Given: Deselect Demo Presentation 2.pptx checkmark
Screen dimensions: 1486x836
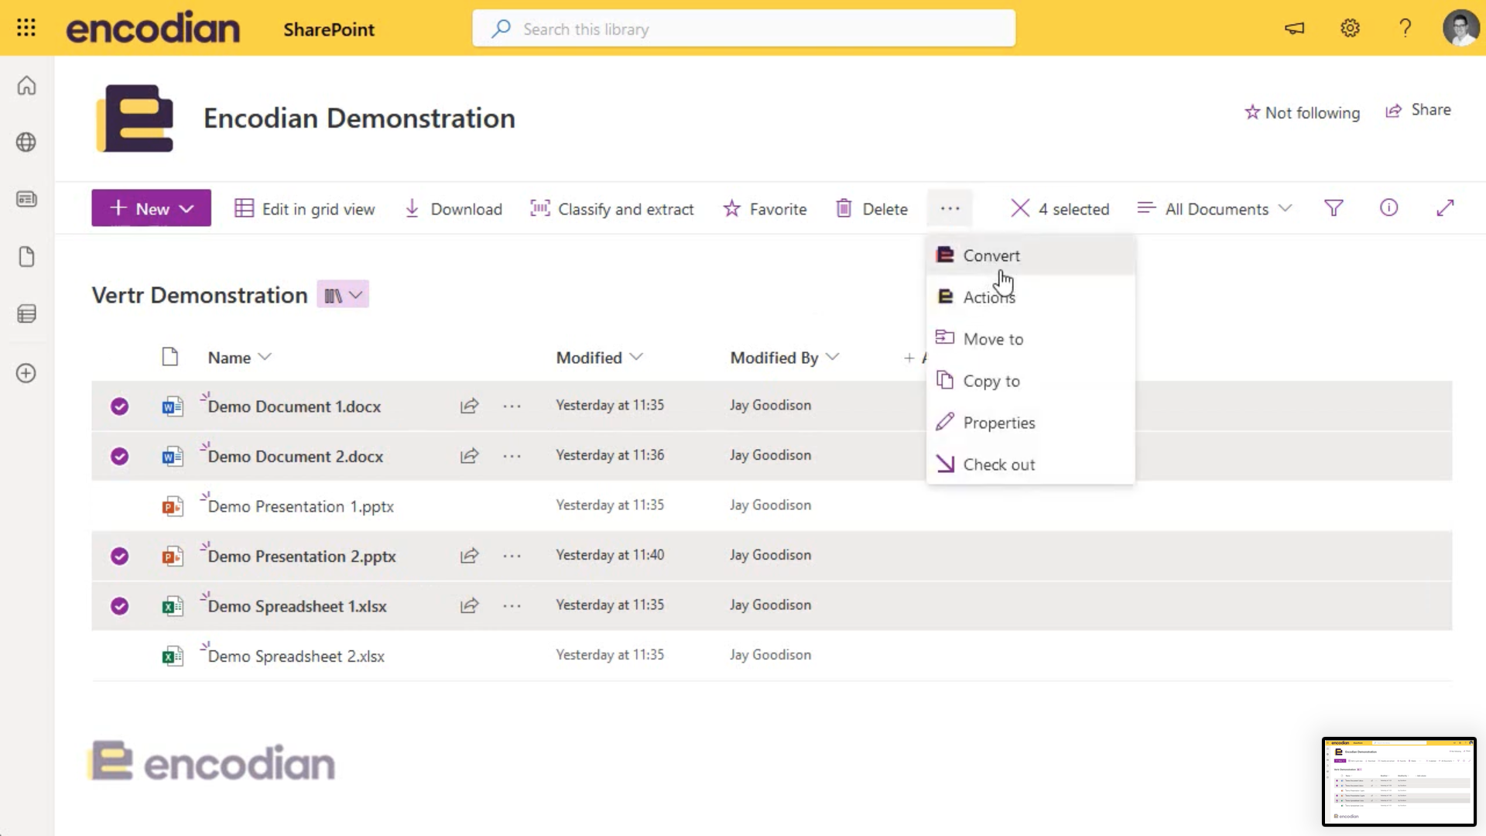Looking at the screenshot, I should [x=119, y=557].
